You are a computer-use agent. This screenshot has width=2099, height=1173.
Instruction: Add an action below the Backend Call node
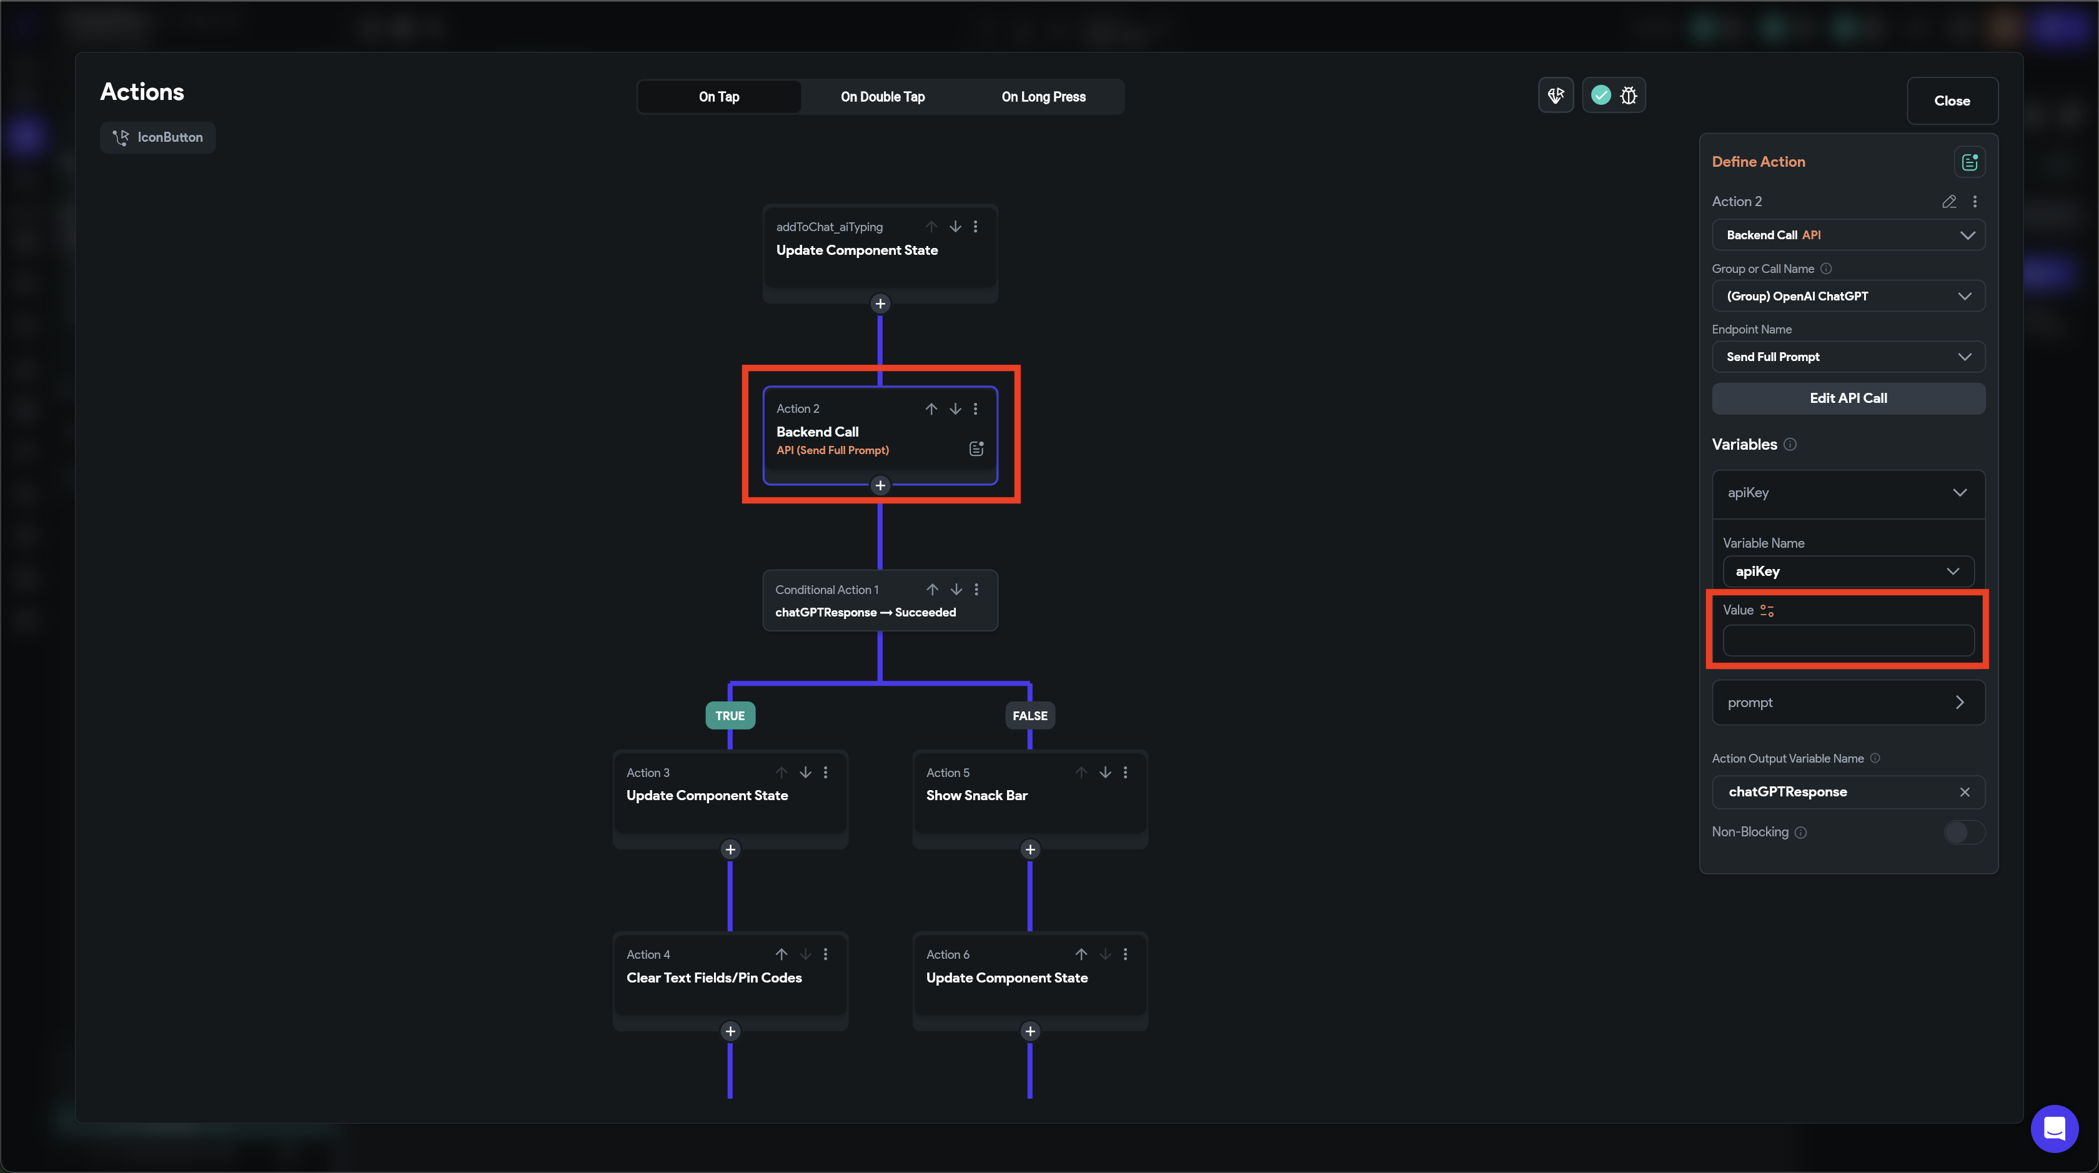tap(880, 487)
